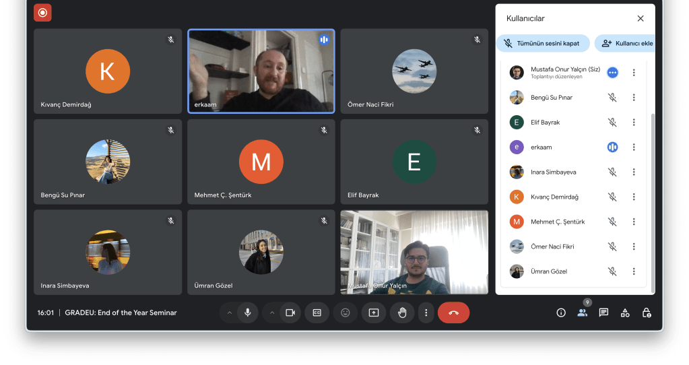Open the chat panel icon
689x365 pixels.
(x=603, y=312)
